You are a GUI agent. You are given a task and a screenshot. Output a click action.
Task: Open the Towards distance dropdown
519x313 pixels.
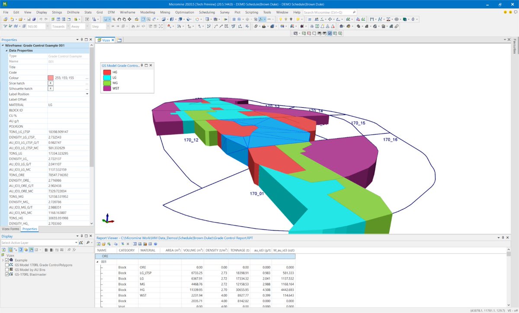pyautogui.click(x=67, y=26)
